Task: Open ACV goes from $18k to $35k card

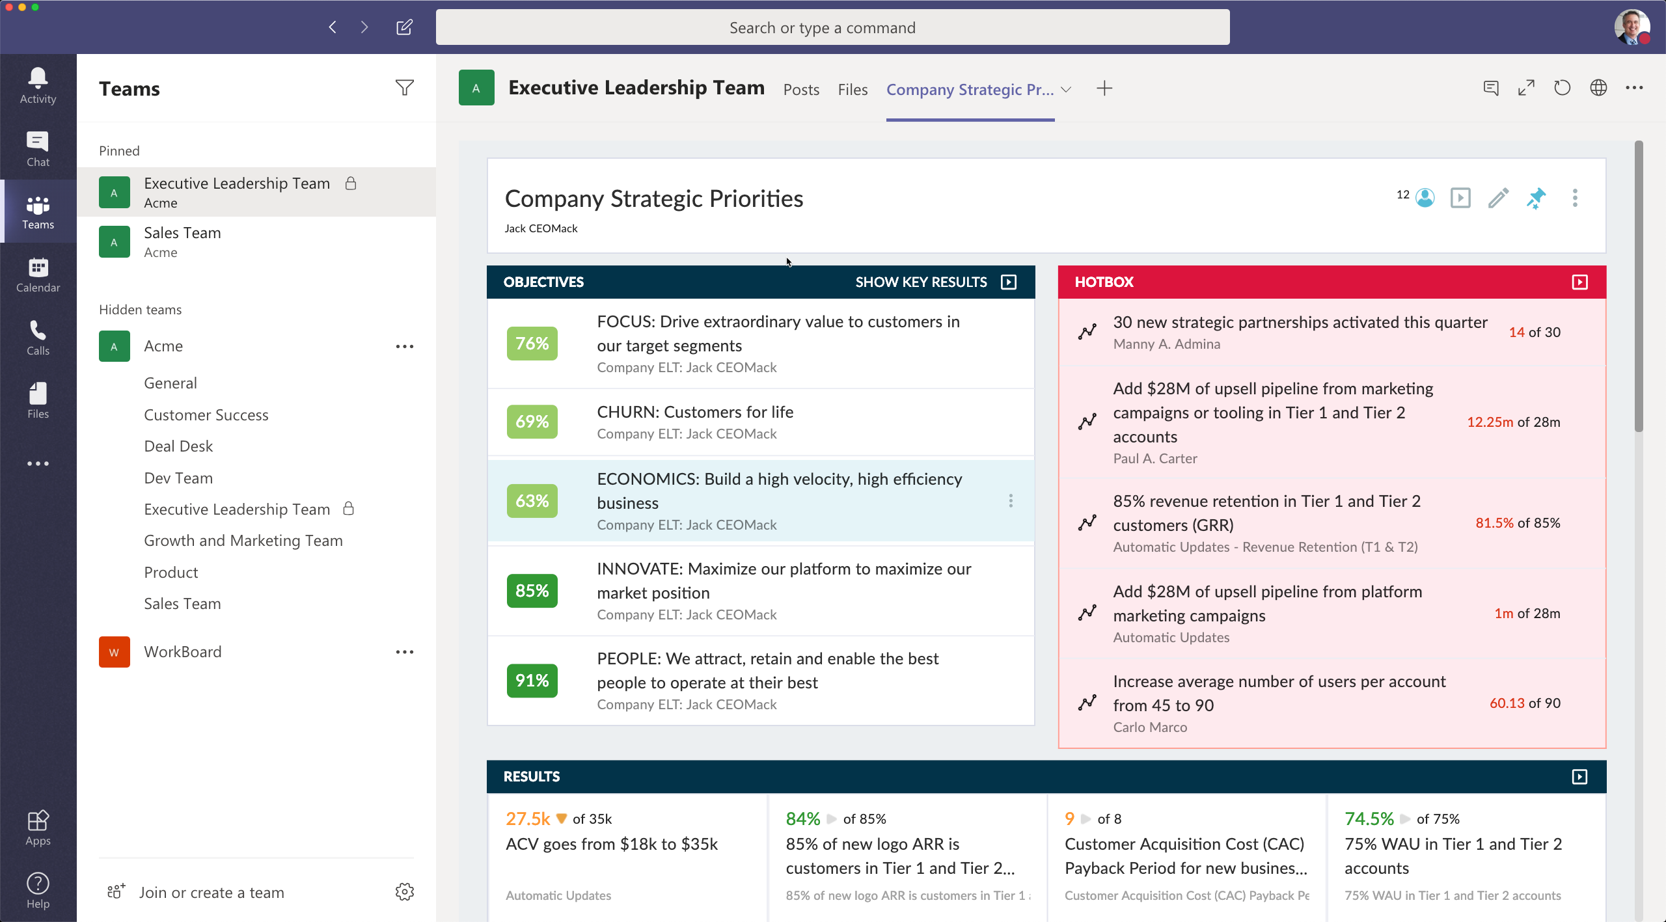Action: (x=627, y=858)
